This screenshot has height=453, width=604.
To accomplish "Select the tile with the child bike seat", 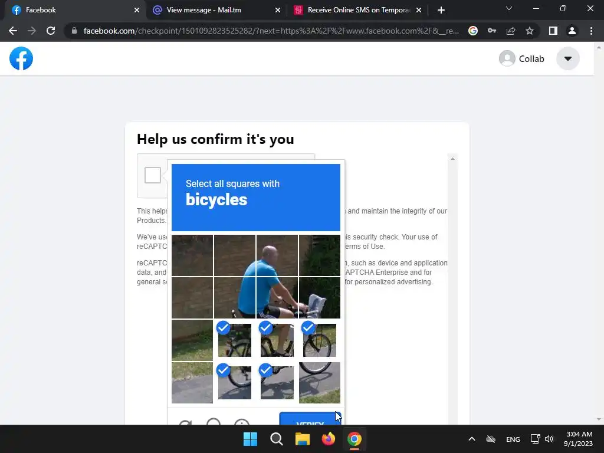I will tap(319, 298).
